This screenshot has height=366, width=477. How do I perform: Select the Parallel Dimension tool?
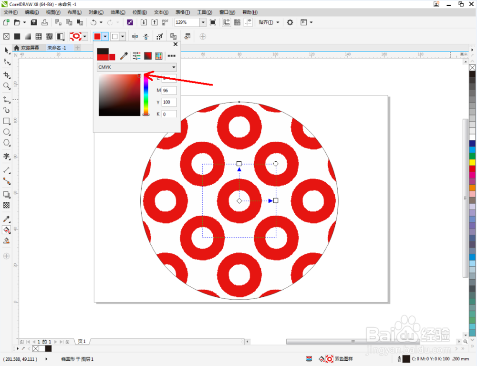pos(7,170)
